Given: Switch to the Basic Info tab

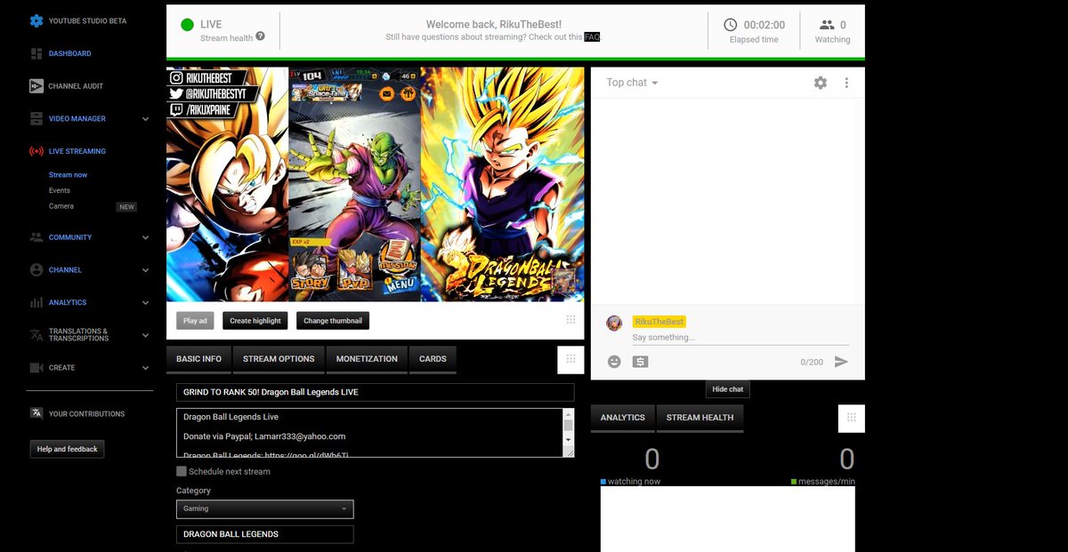Looking at the screenshot, I should point(199,359).
